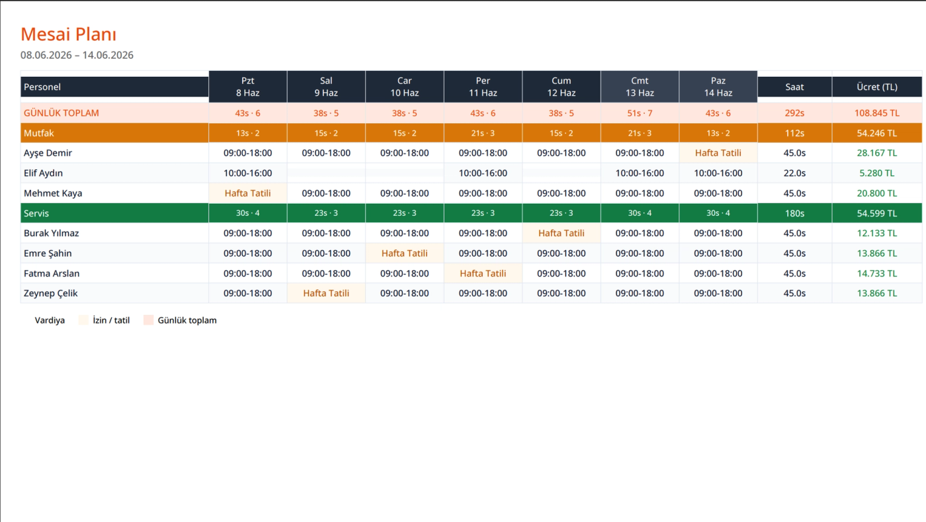
Task: Click the Sal 9 Haz column header
Action: tap(326, 87)
